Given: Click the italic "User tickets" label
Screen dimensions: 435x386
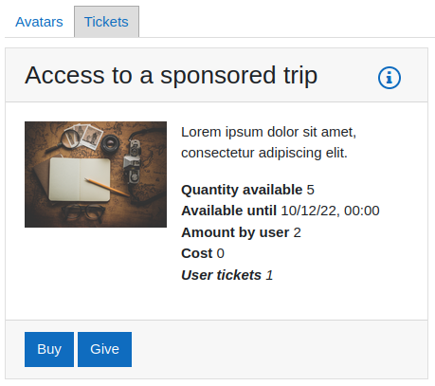Looking at the screenshot, I should [x=221, y=275].
